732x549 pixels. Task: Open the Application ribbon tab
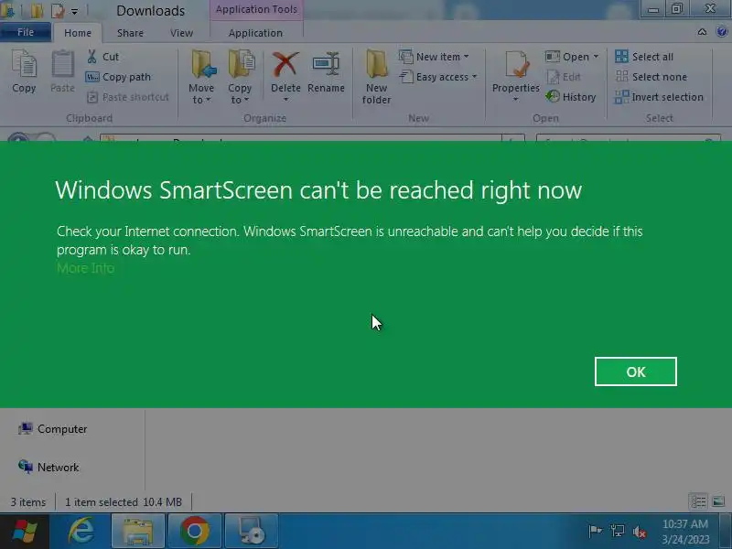point(255,33)
